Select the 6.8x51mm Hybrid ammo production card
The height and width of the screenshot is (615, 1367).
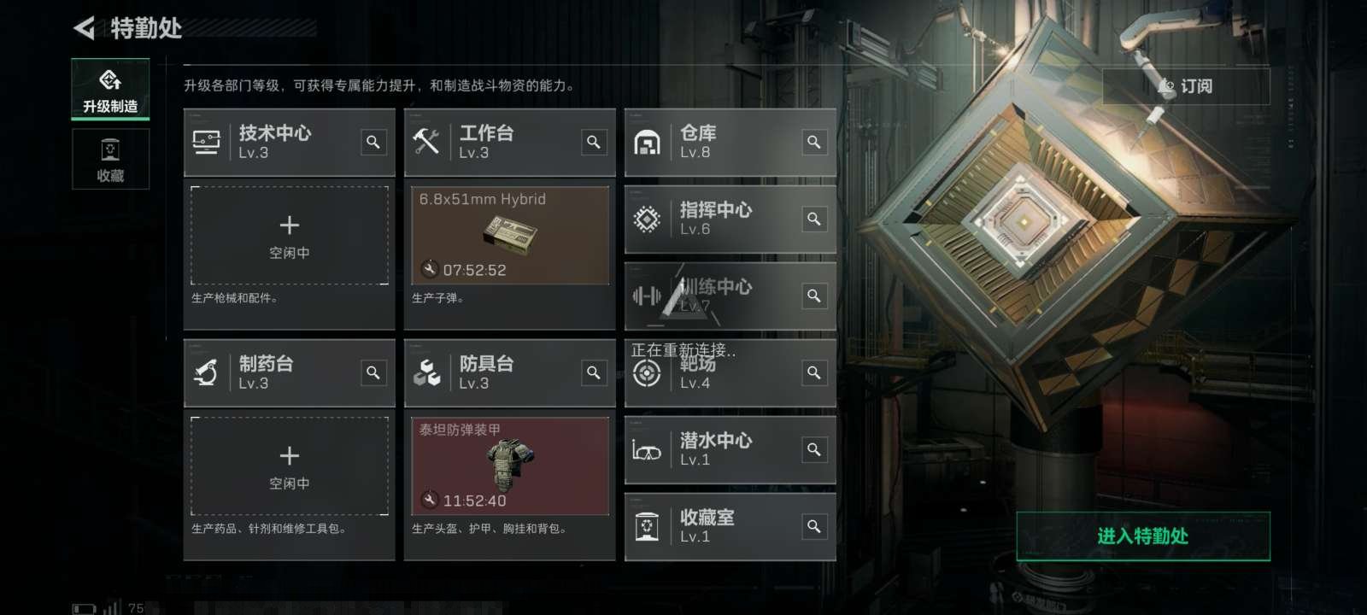pos(510,236)
